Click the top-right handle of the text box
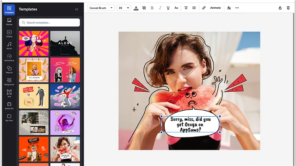Screen dimensions: 296x166 (220, 117)
